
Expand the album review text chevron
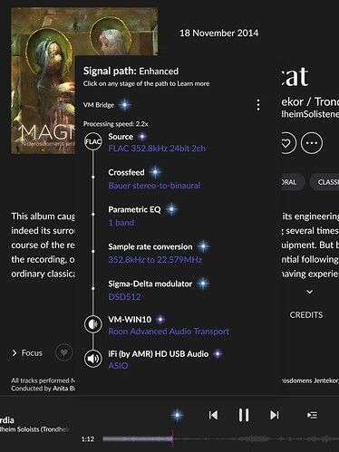tap(309, 292)
